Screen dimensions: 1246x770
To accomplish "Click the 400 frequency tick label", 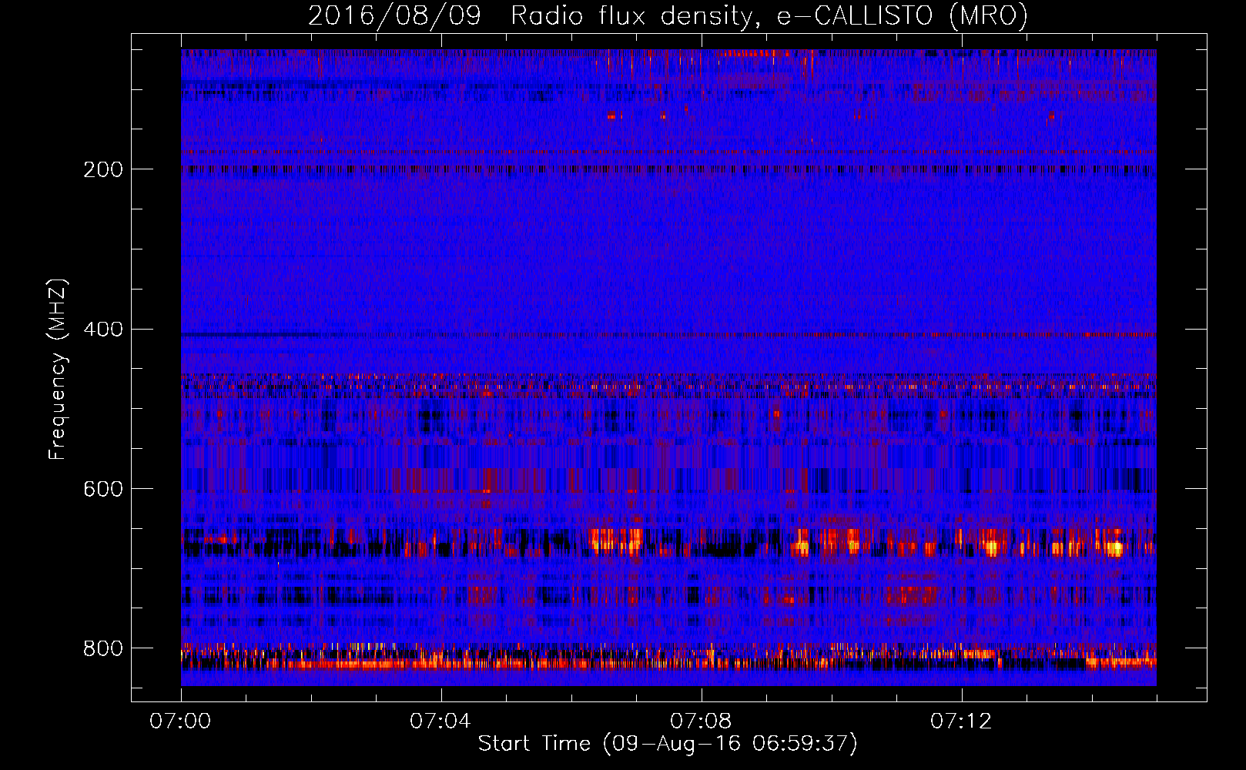I will [x=103, y=330].
